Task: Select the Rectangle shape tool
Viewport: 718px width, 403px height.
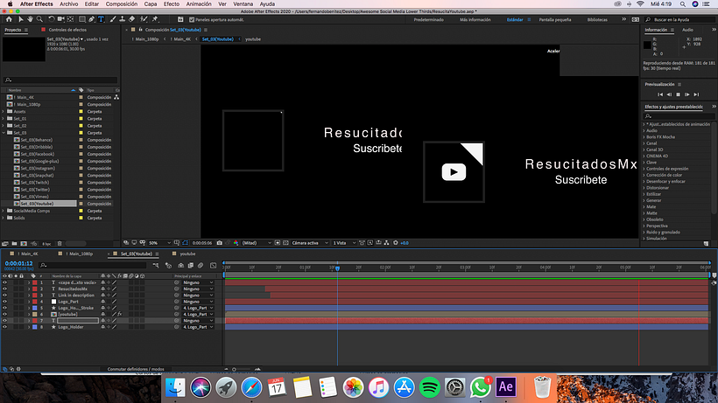Action: tap(82, 19)
